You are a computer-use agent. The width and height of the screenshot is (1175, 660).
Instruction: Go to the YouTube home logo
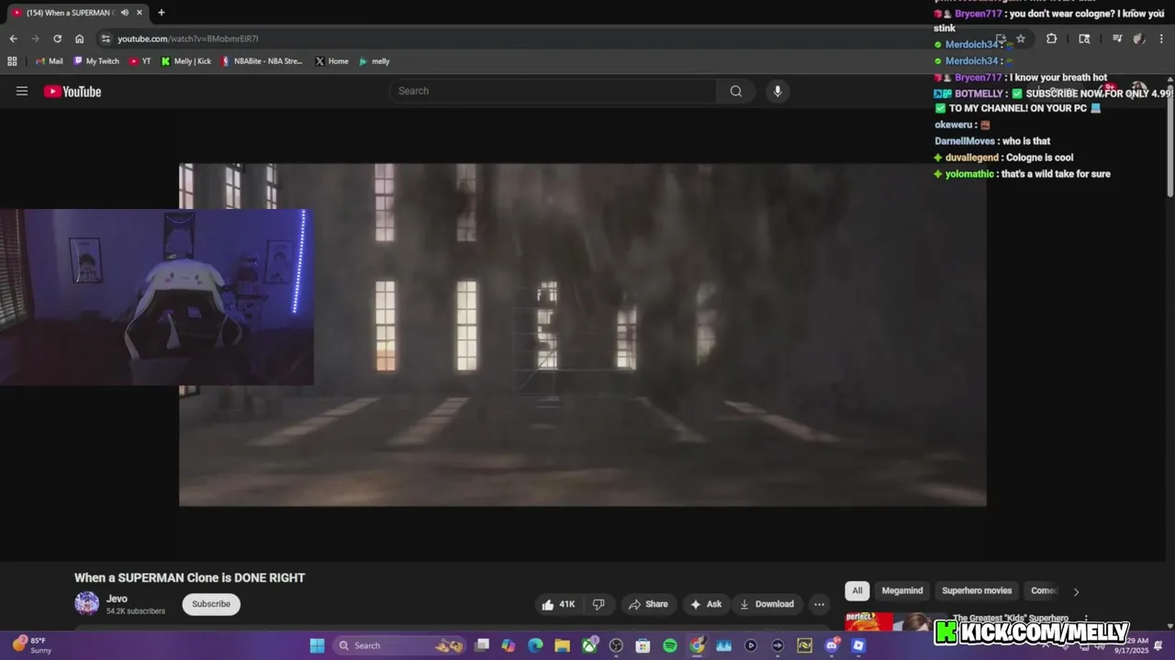pyautogui.click(x=73, y=91)
